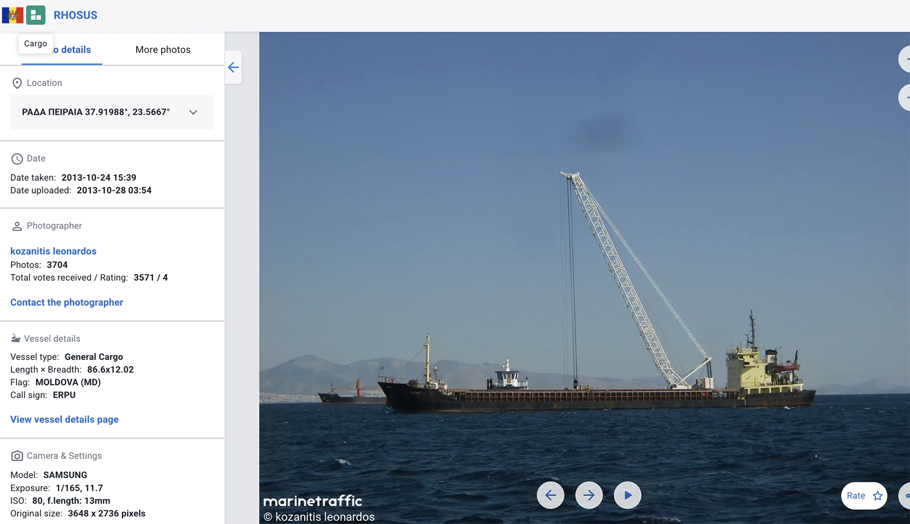Switch to the More photos tab
The width and height of the screenshot is (910, 524).
tap(163, 50)
